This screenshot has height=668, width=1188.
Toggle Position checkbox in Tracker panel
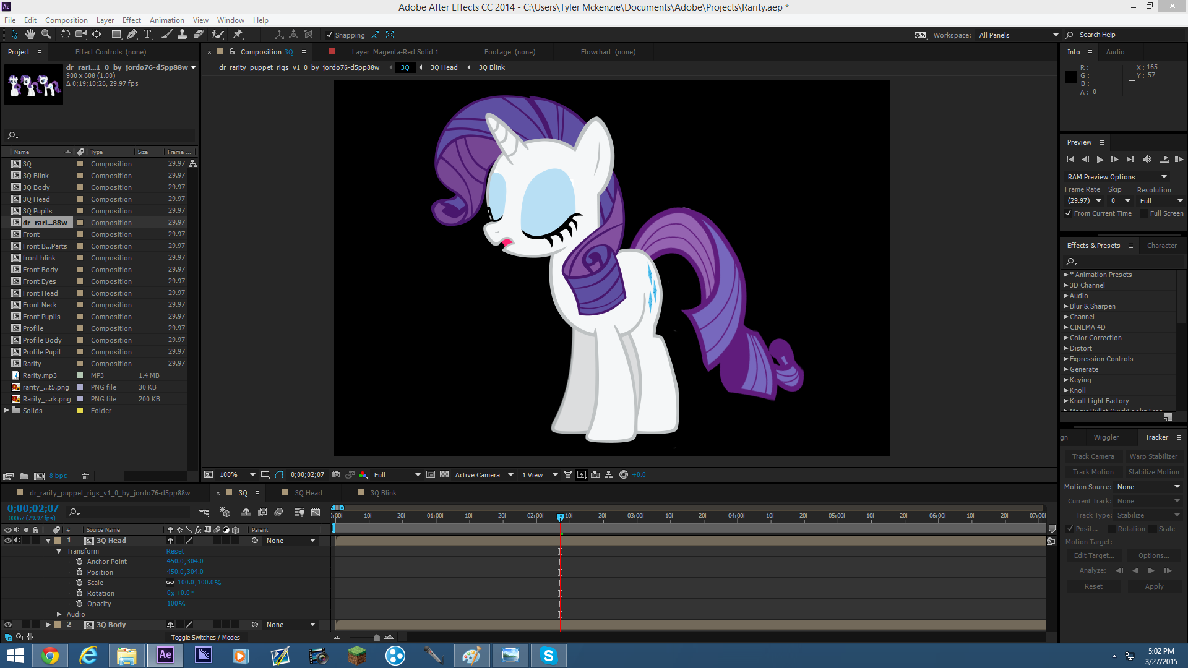coord(1070,529)
